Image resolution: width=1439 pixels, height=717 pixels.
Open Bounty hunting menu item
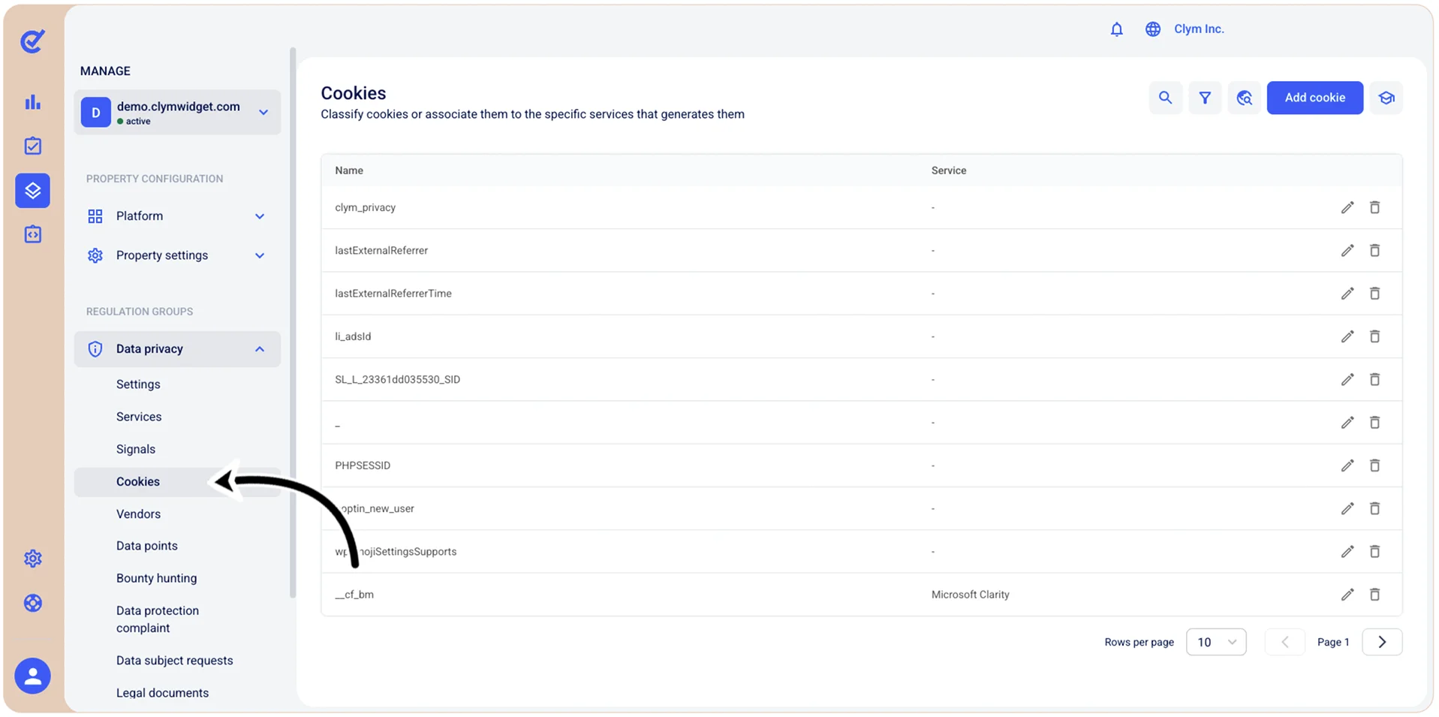[x=156, y=578]
